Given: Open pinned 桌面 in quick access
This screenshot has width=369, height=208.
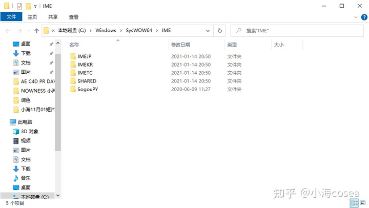Looking at the screenshot, I should (x=22, y=44).
